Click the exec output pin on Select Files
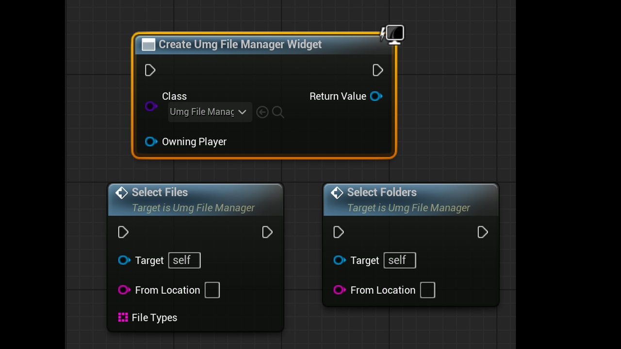 pos(267,232)
